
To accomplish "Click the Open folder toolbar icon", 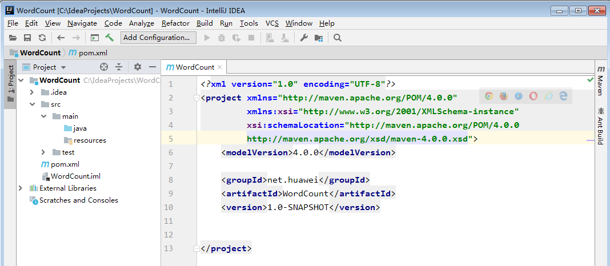I will (13, 38).
